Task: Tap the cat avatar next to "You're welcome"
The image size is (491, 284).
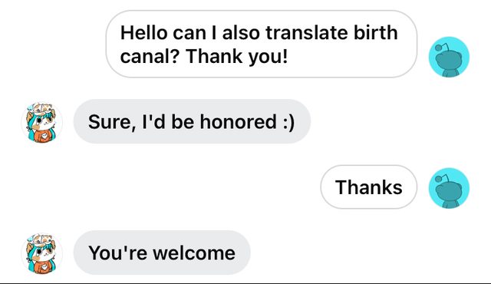Action: [x=41, y=253]
